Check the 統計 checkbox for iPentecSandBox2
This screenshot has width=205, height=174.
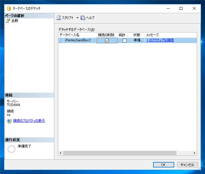125,40
